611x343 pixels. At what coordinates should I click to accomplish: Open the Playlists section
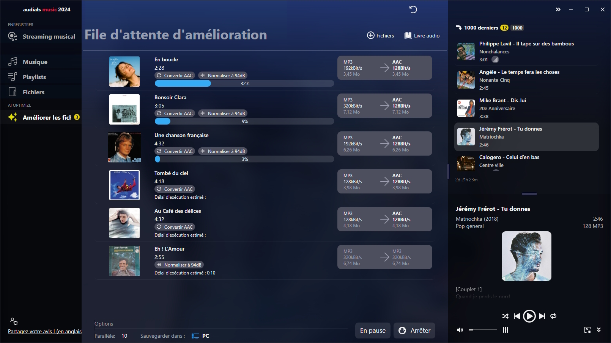41,77
